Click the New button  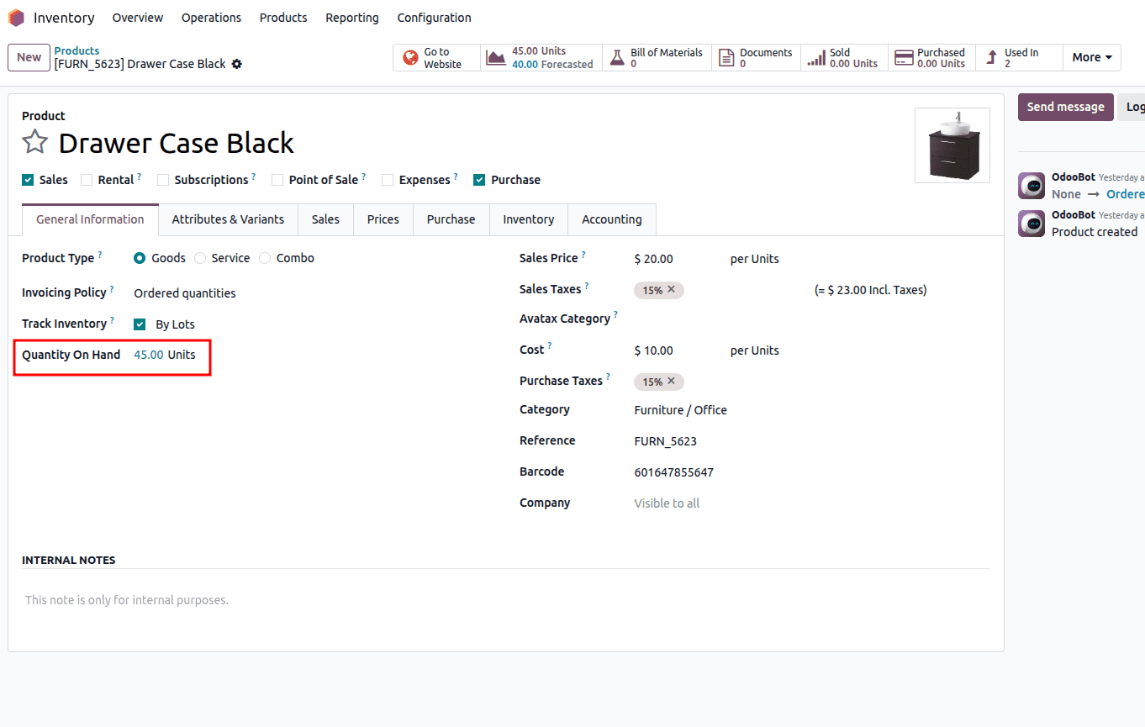[x=29, y=57]
